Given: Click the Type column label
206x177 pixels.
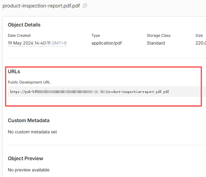Looking at the screenshot, I should pos(96,36).
